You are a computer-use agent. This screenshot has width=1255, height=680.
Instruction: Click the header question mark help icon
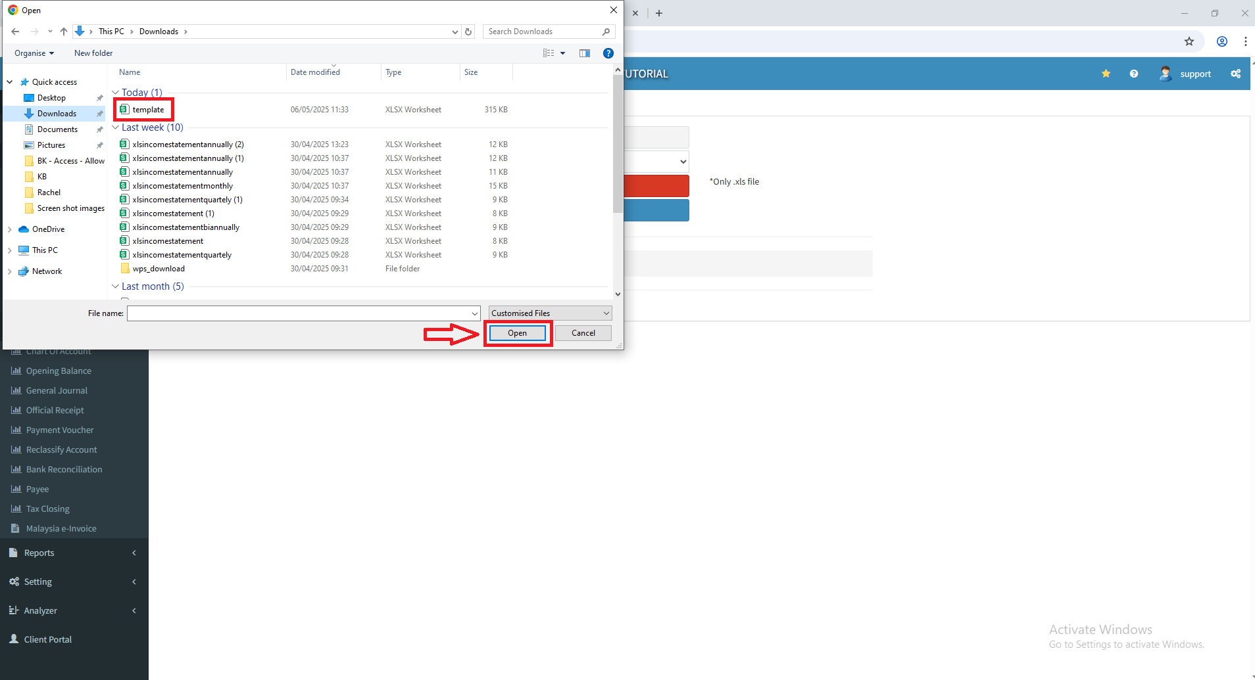tap(1133, 74)
